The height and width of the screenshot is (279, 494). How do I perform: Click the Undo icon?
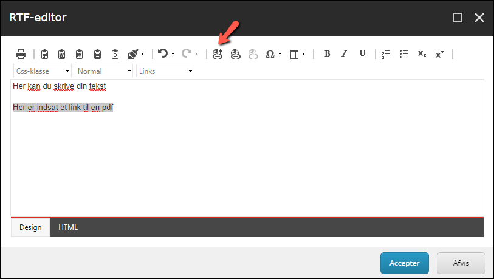[x=163, y=53]
